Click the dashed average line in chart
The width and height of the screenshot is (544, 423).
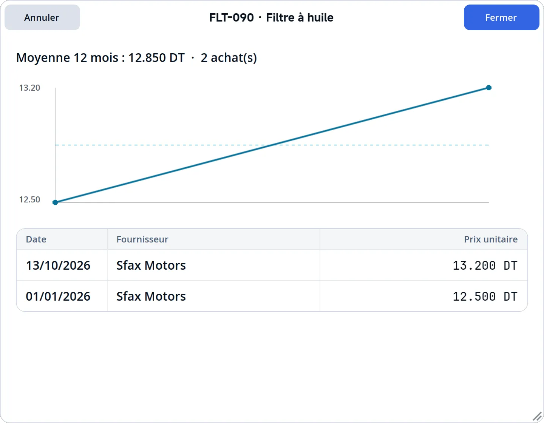[272, 145]
